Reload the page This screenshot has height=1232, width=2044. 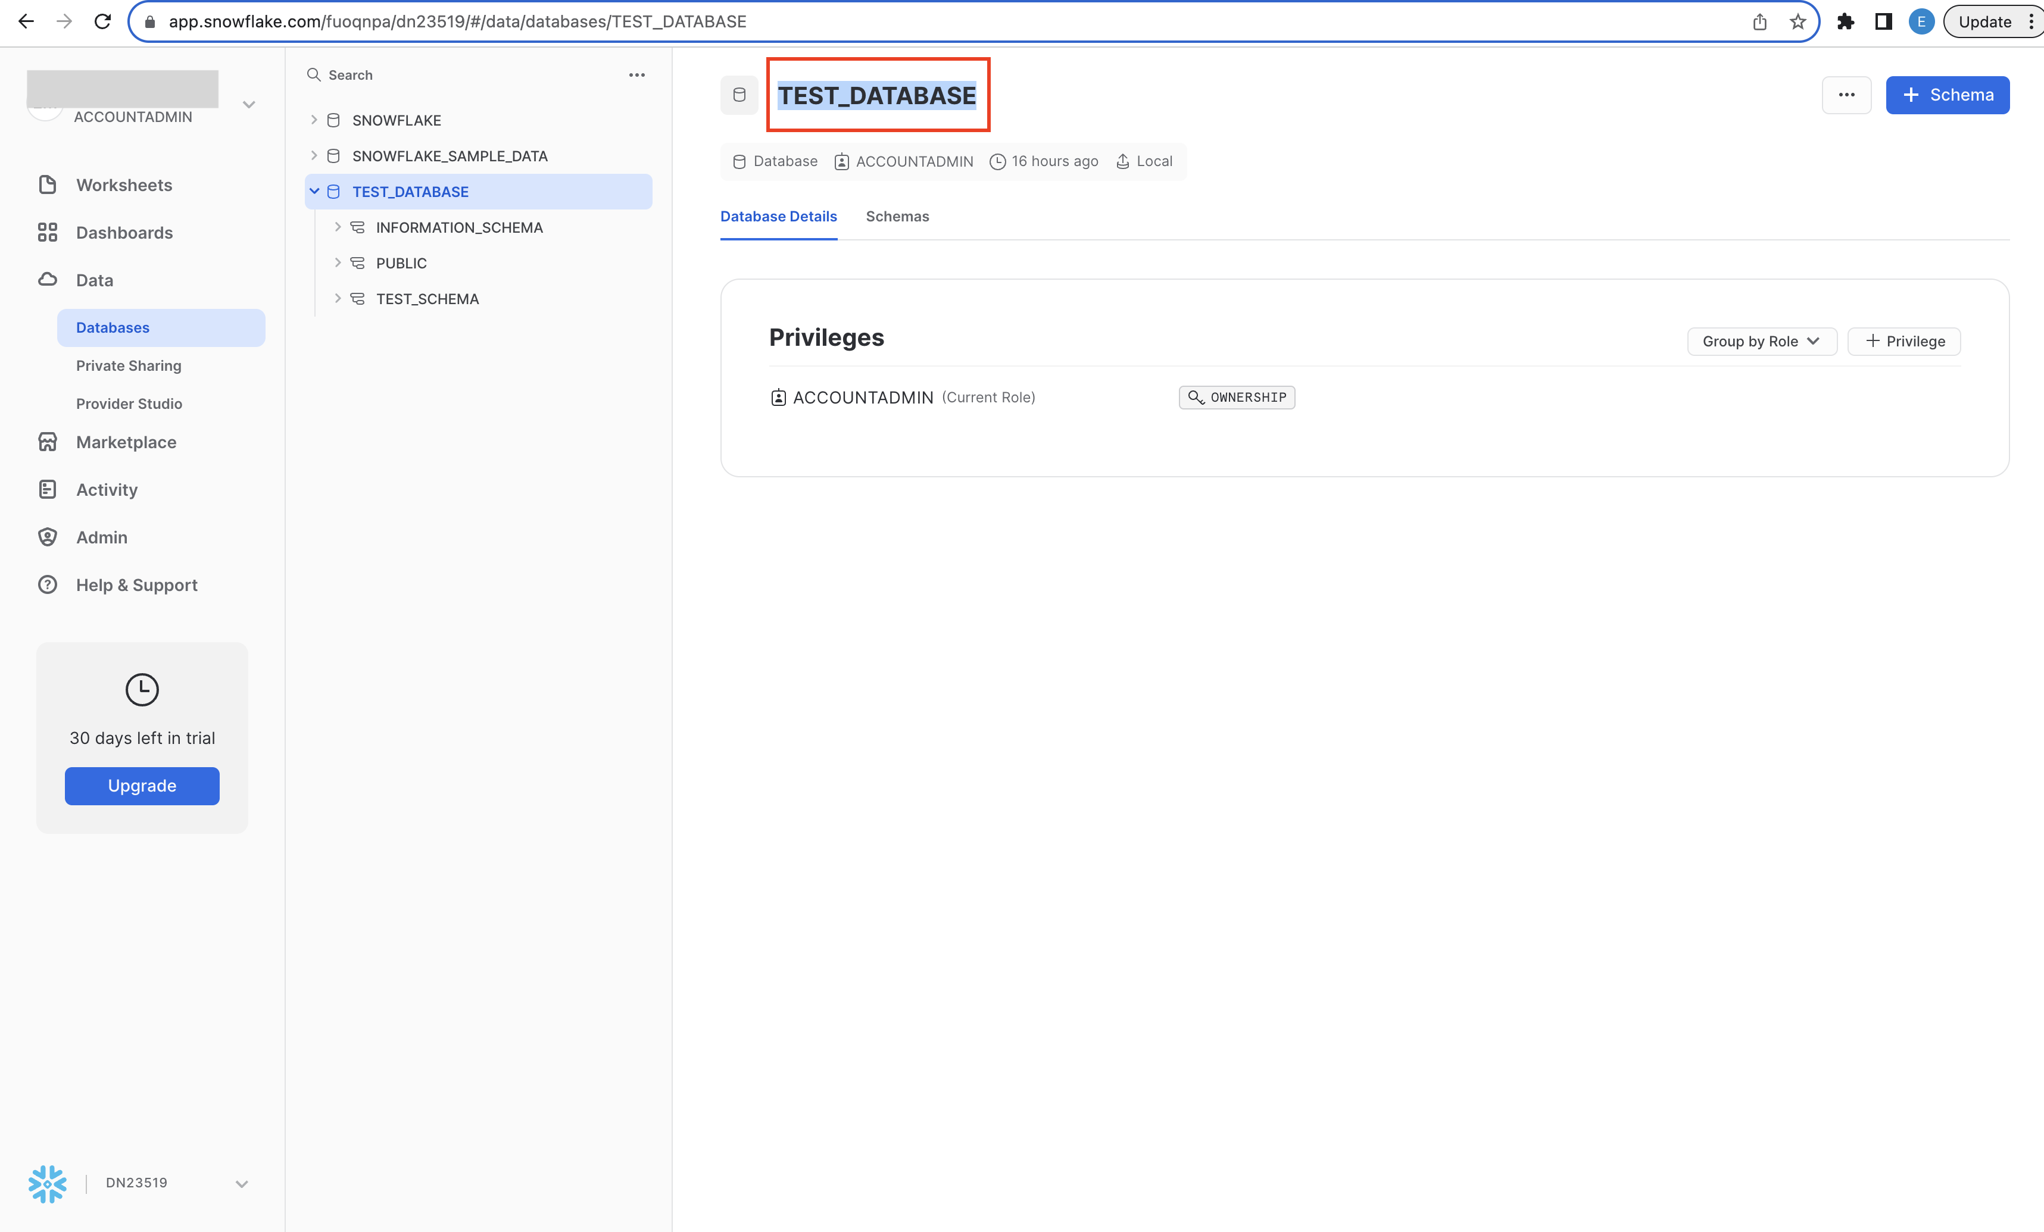(x=103, y=21)
